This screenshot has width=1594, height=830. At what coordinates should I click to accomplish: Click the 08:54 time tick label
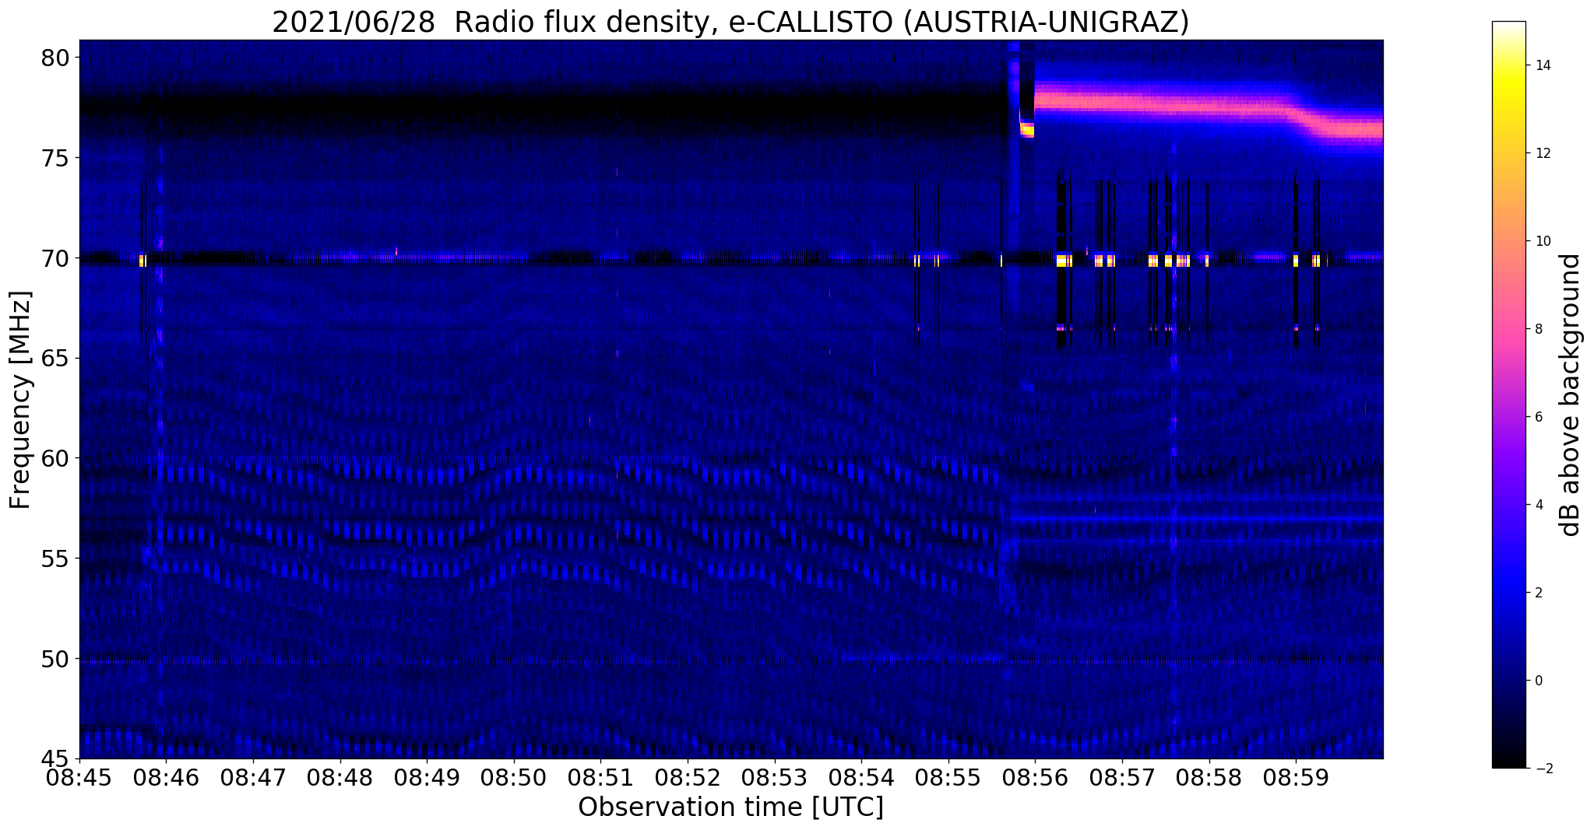click(x=861, y=777)
